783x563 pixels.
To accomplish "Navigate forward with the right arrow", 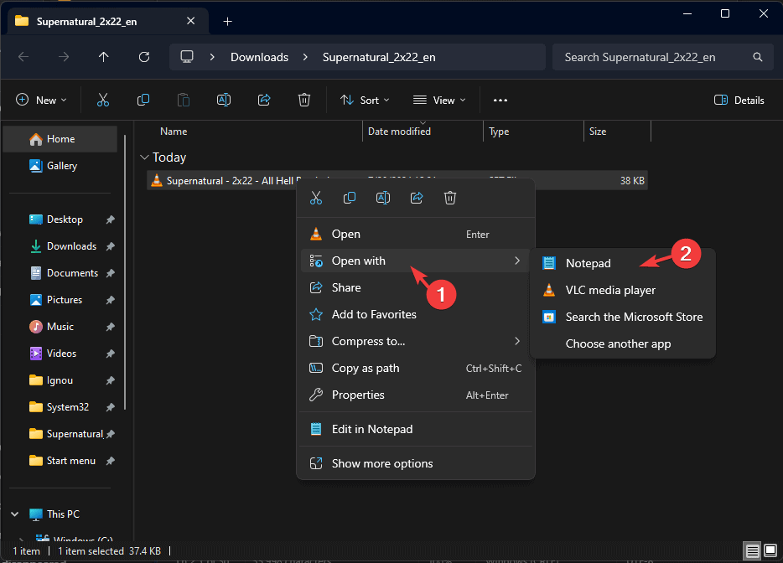I will coord(64,57).
